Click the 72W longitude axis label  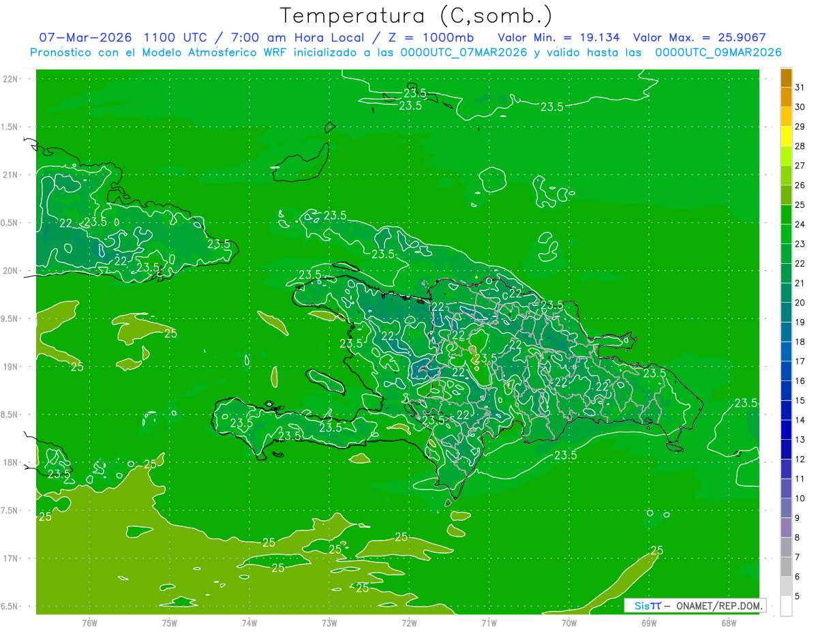(409, 622)
